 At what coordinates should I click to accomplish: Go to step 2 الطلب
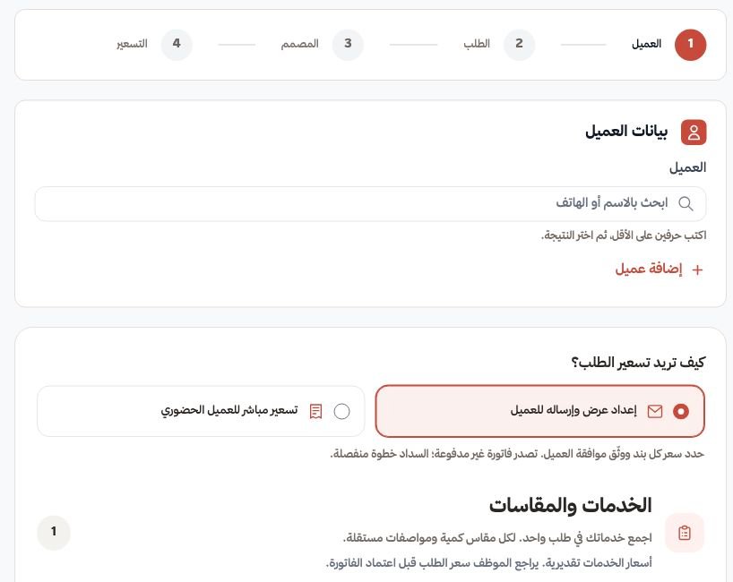point(499,45)
